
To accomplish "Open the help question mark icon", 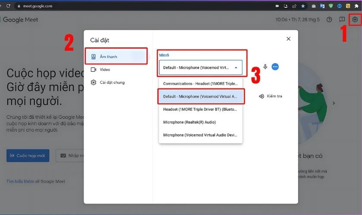I will point(329,20).
